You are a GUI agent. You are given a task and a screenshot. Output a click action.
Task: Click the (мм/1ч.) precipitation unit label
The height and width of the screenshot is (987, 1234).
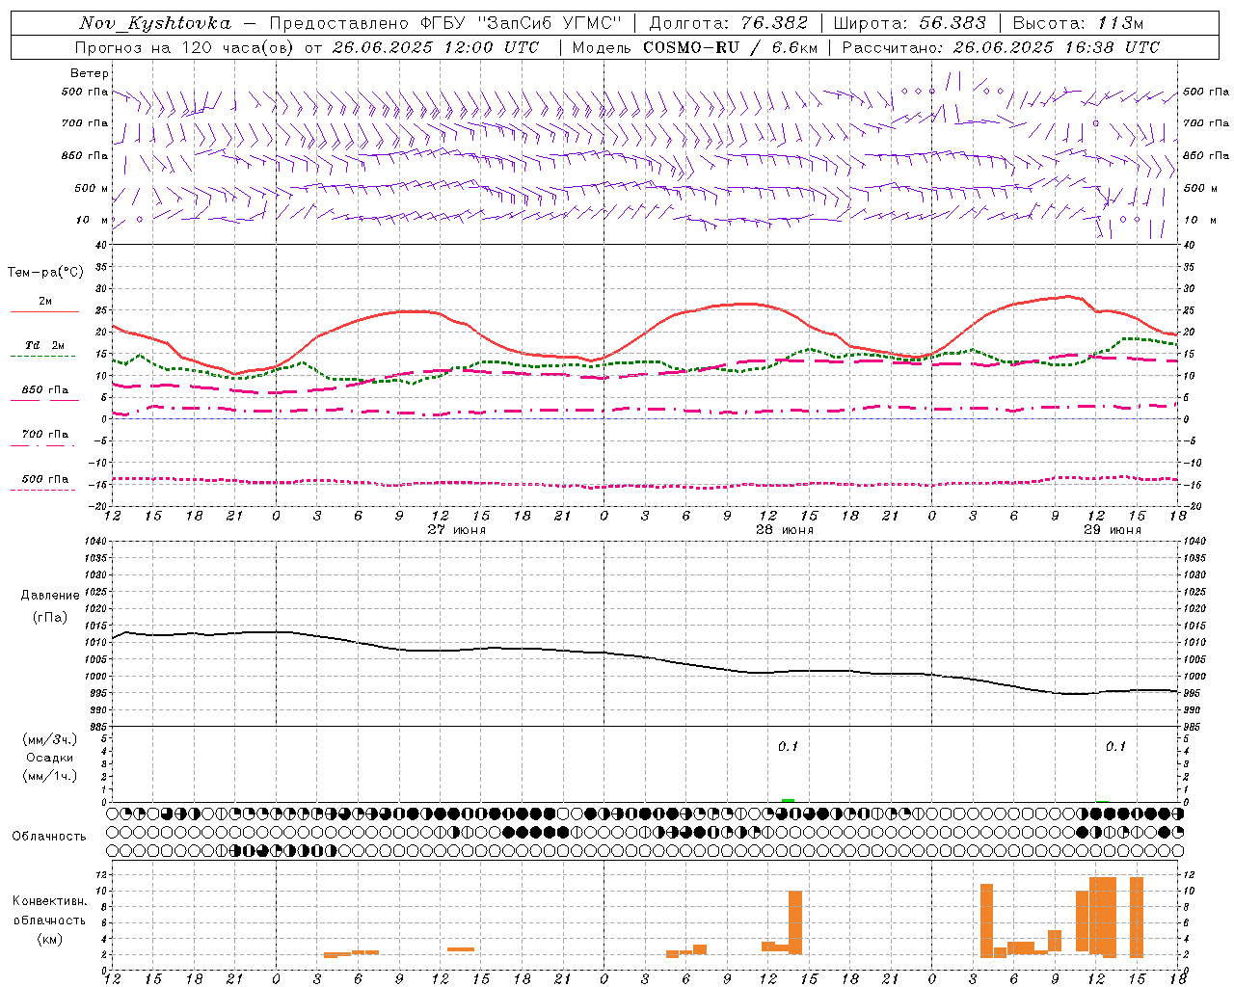click(50, 776)
